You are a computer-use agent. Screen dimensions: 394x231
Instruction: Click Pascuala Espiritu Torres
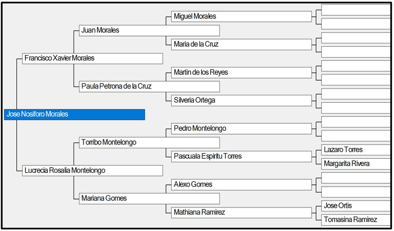click(242, 156)
